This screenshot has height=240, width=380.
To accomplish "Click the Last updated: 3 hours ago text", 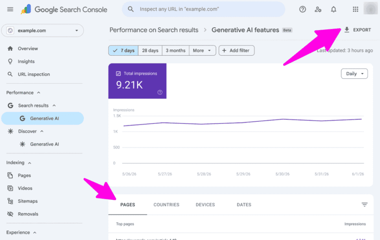I will coord(345,50).
